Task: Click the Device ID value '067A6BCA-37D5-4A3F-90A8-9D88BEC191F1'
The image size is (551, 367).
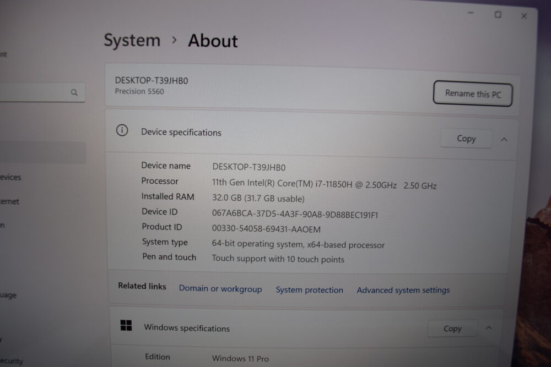Action: (295, 215)
